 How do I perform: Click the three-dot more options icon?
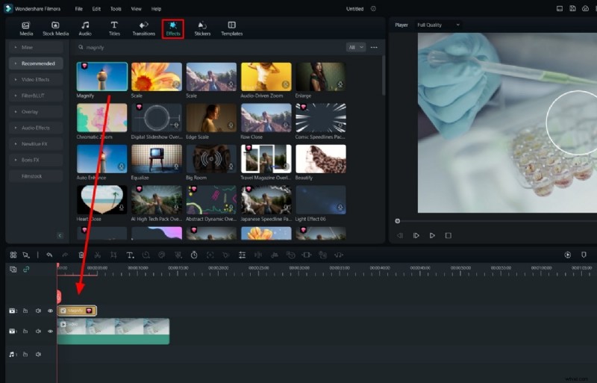(x=374, y=47)
